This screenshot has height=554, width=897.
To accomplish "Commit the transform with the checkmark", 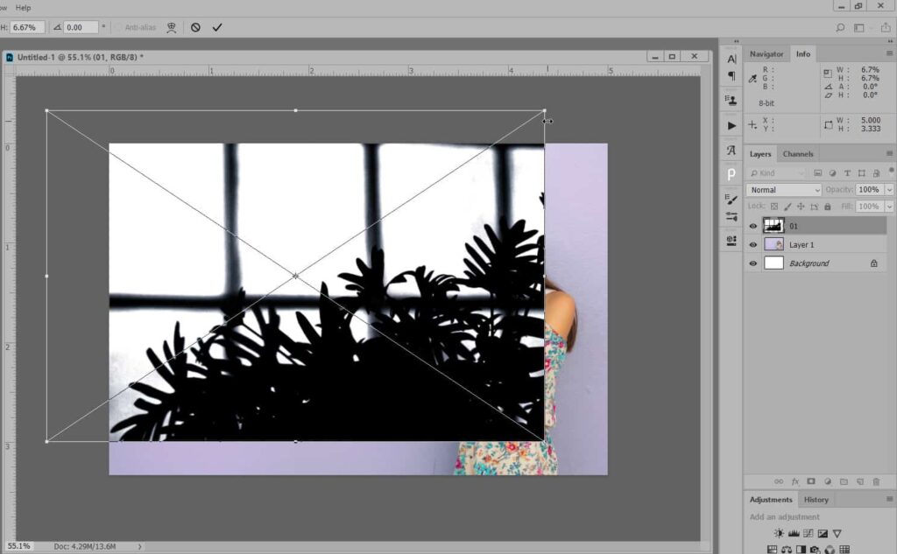I will [217, 27].
